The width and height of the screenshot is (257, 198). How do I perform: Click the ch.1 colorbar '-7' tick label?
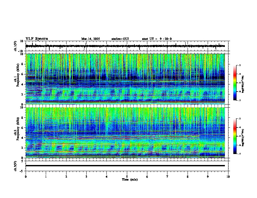point(239,100)
